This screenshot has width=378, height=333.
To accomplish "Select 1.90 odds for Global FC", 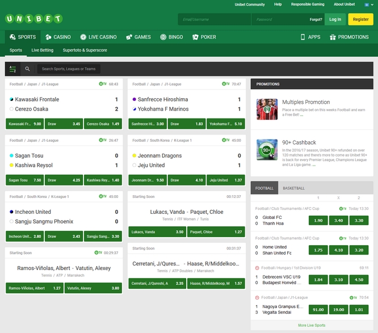I will click(x=318, y=221).
